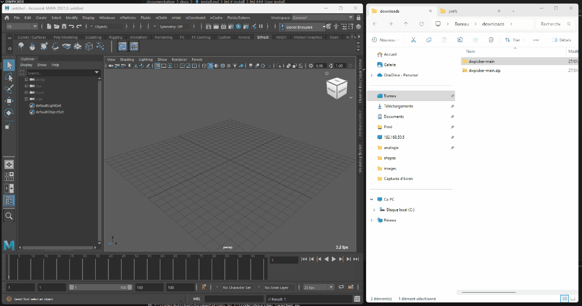Click the range slider bar in Maya
The image size is (582, 306).
tap(100, 287)
